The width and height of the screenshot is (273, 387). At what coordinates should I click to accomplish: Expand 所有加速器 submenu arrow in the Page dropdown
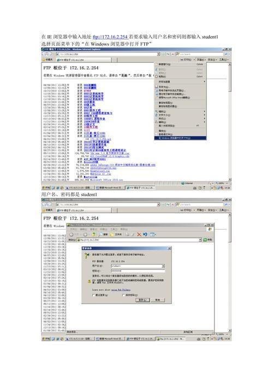point(204,81)
